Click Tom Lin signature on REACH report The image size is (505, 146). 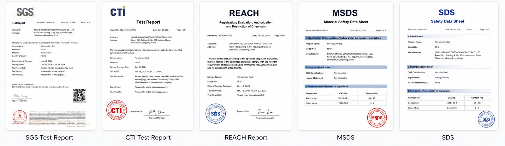265,112
